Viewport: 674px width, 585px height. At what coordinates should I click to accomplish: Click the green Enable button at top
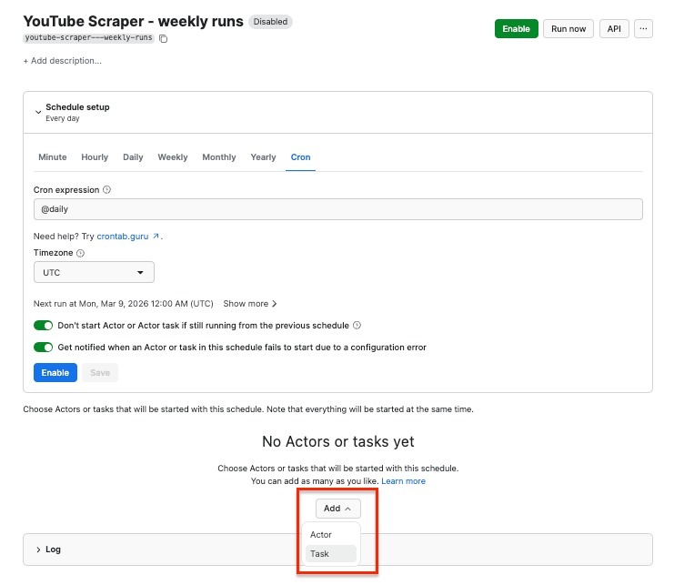click(516, 29)
